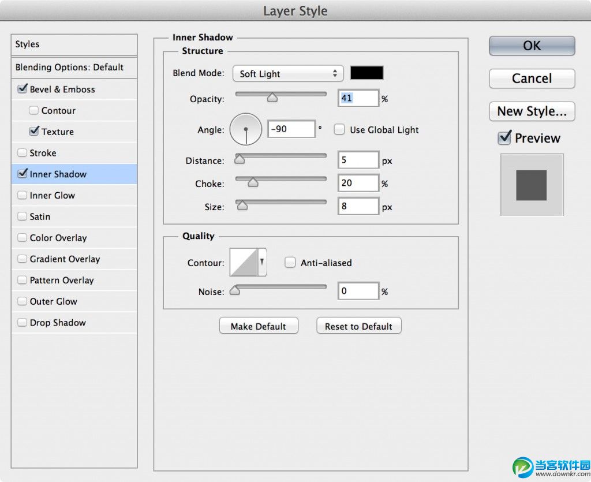Click the Size slider handle
Viewport: 591px width, 482px height.
[x=242, y=205]
